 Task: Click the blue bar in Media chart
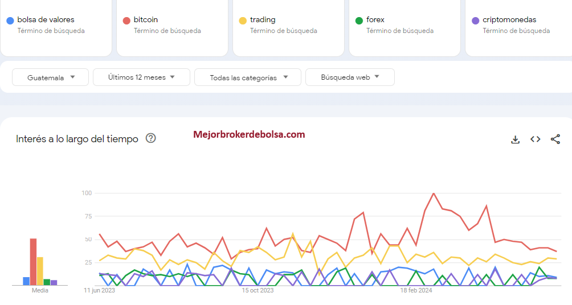pyautogui.click(x=26, y=281)
